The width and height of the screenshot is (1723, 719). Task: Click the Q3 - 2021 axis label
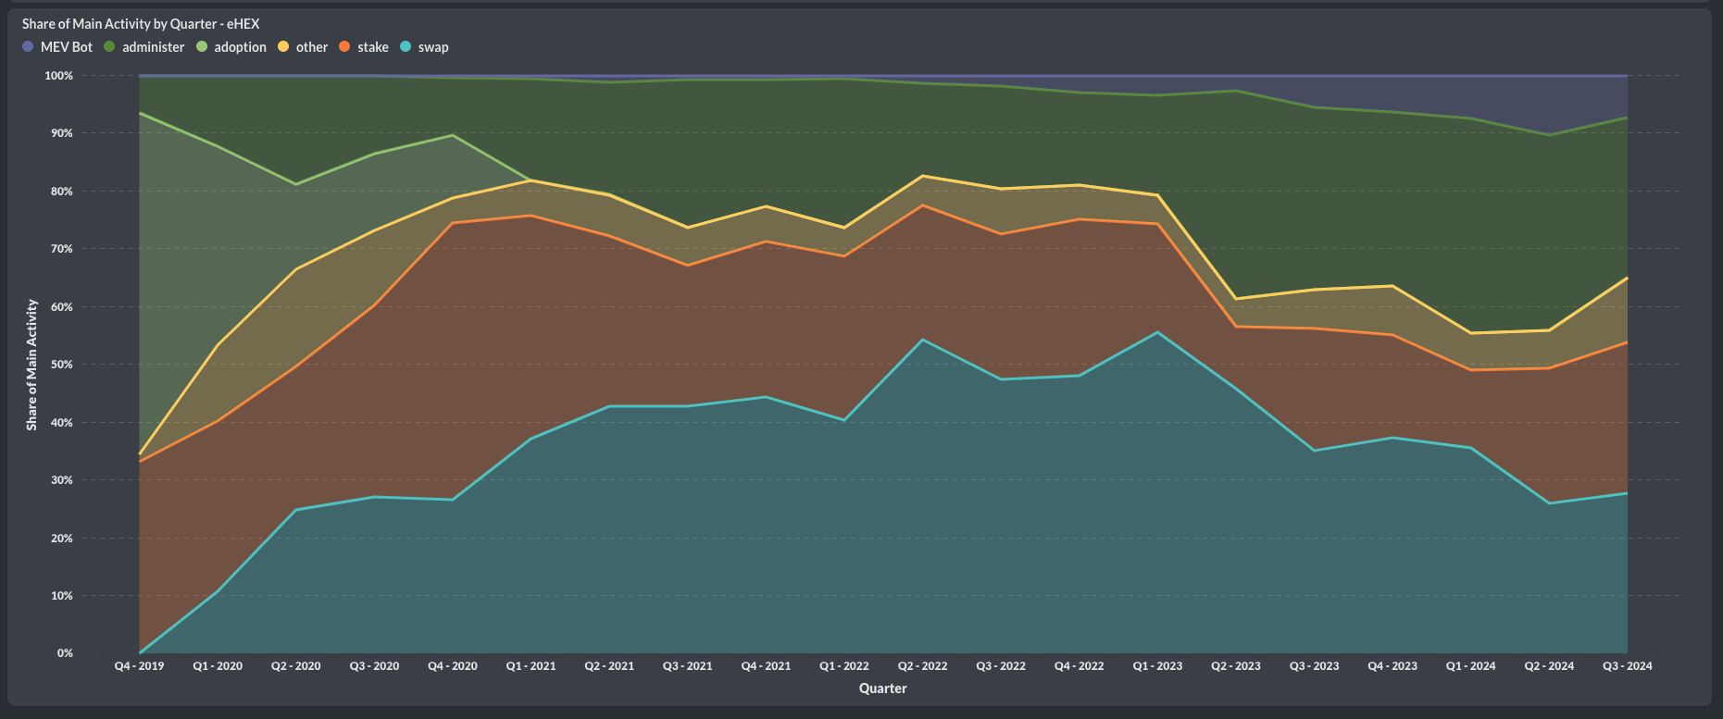pos(687,666)
